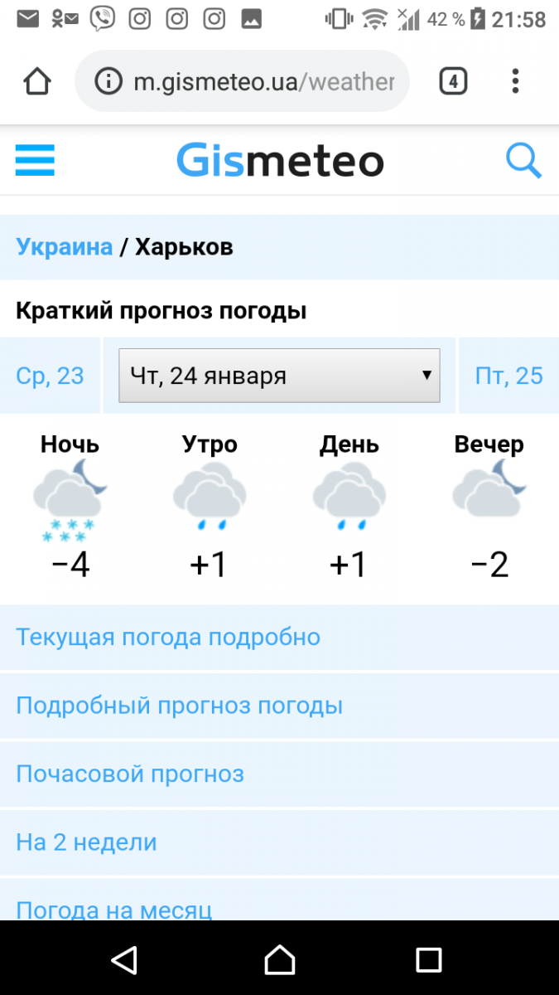Open the tab switcher showing 4 tabs
Screen dimensions: 559x995
pos(452,81)
